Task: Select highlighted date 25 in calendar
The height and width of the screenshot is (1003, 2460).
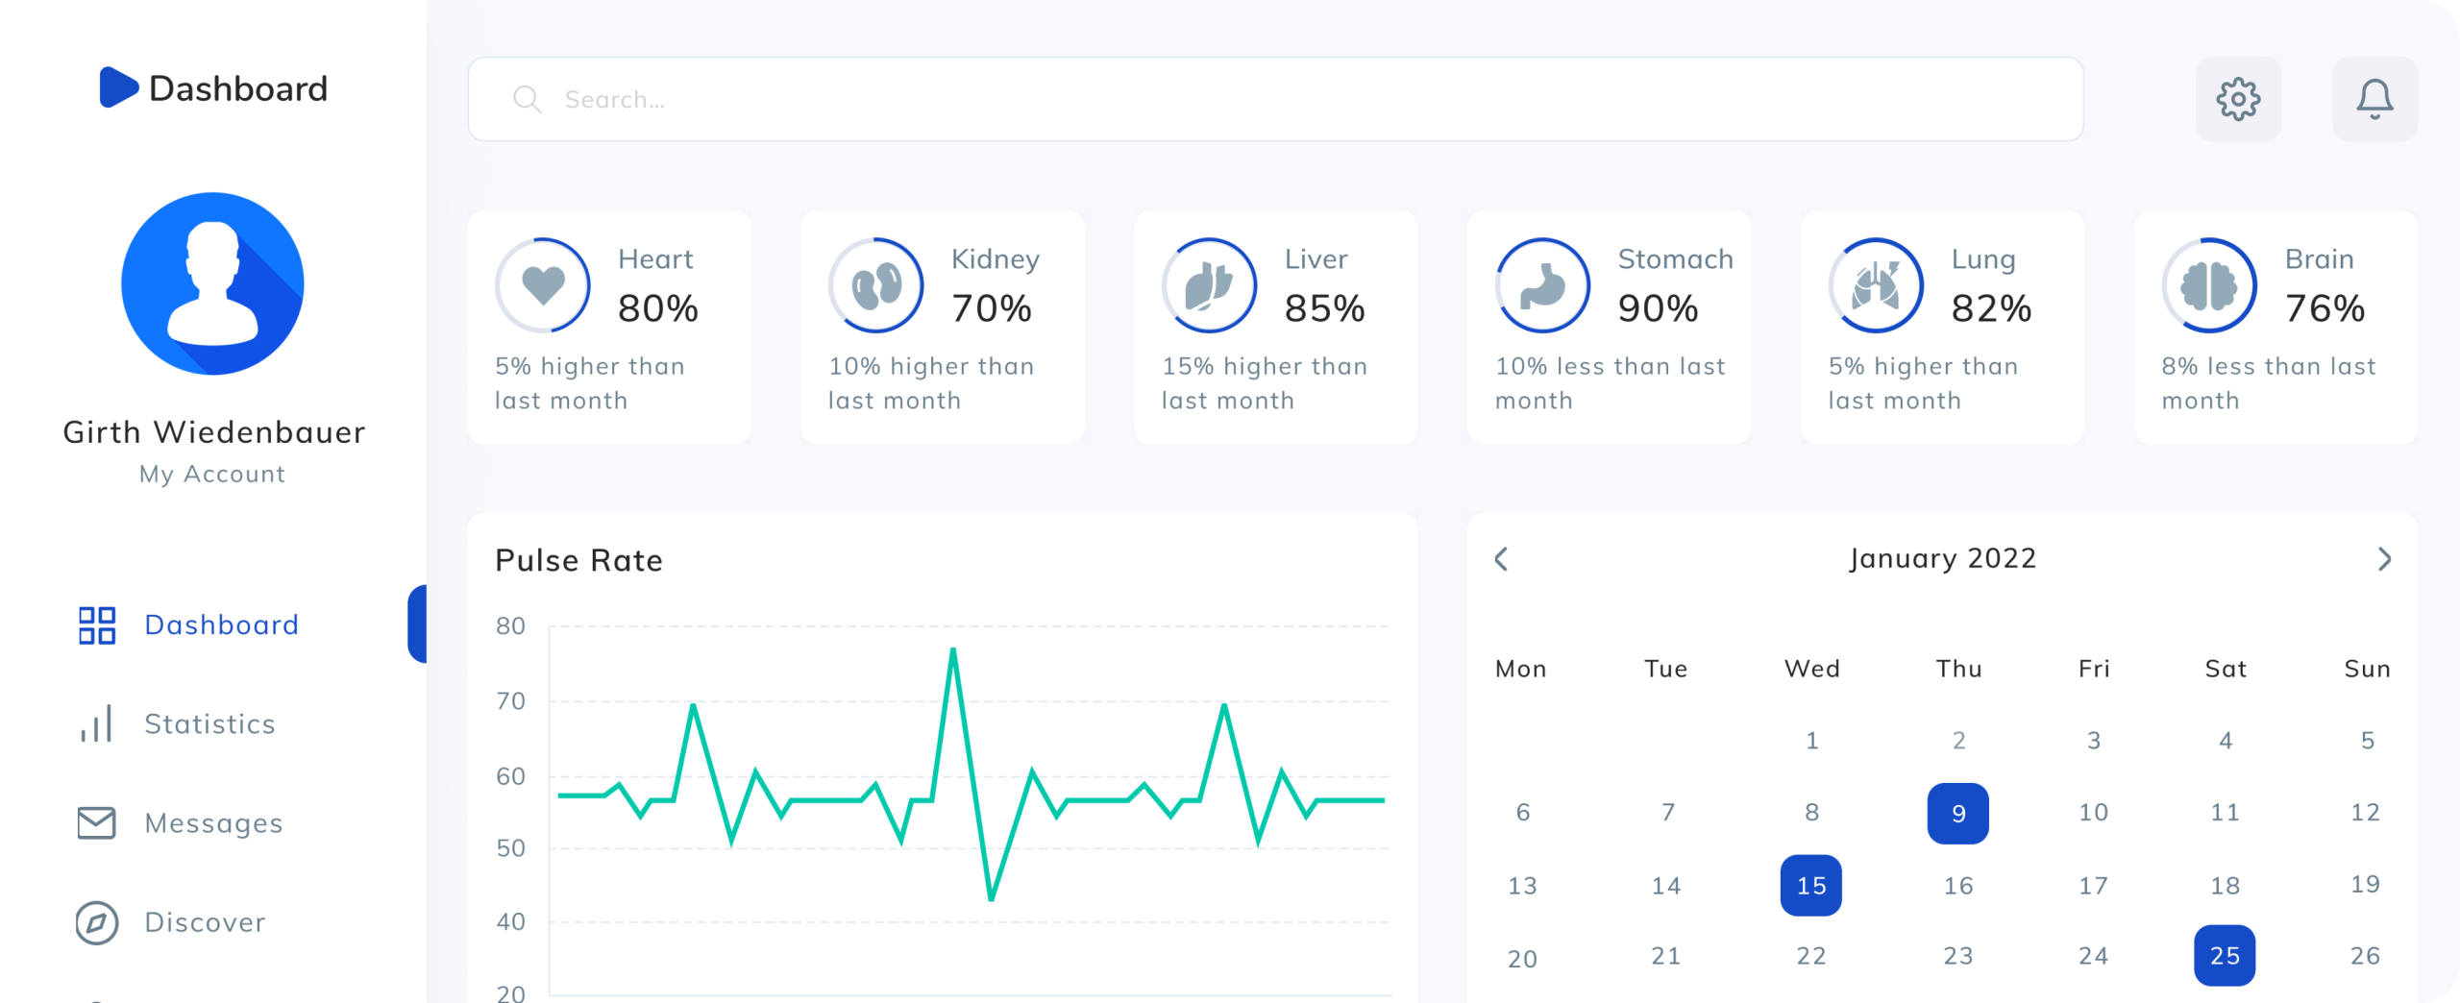Action: [x=2225, y=956]
